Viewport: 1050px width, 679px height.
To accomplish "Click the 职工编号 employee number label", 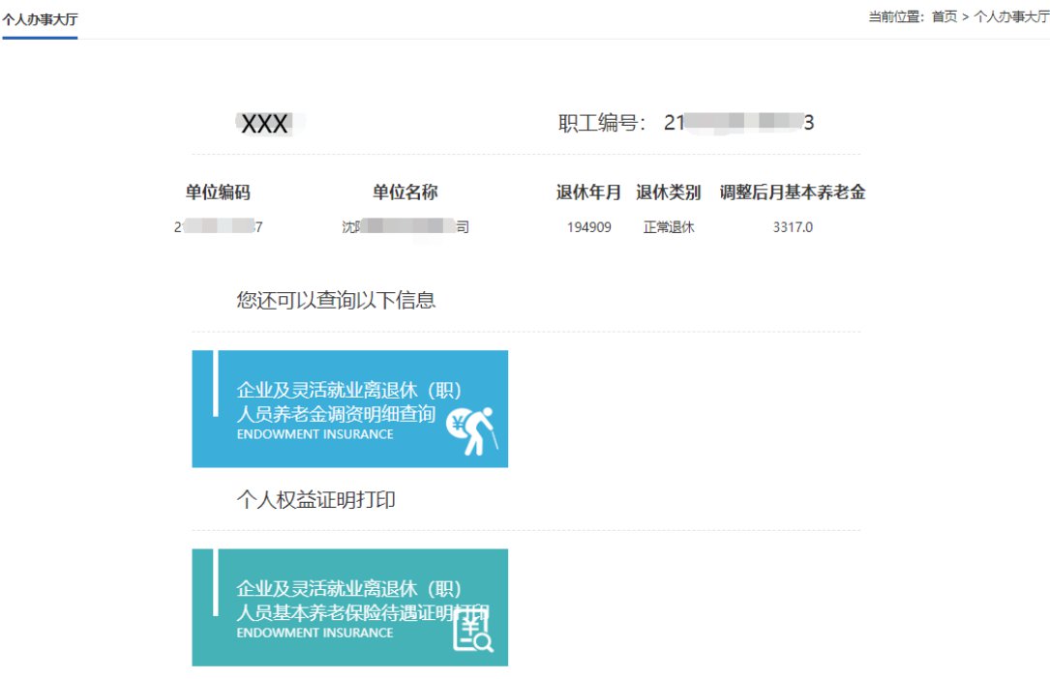I will pos(601,123).
